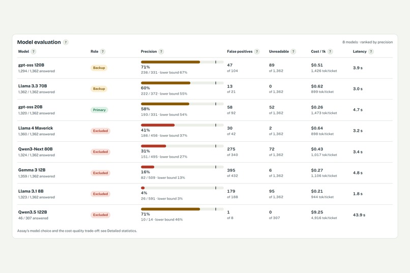The height and width of the screenshot is (273, 410).
Task: Show help for False positives column
Action: click(x=257, y=51)
